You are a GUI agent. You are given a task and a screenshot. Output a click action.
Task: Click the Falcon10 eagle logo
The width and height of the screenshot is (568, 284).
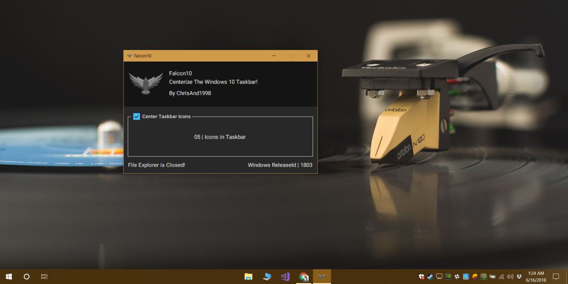pyautogui.click(x=146, y=83)
